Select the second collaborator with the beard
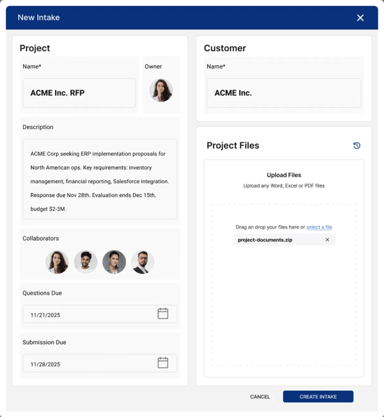Viewport: 384px width, 417px height. coord(86,262)
